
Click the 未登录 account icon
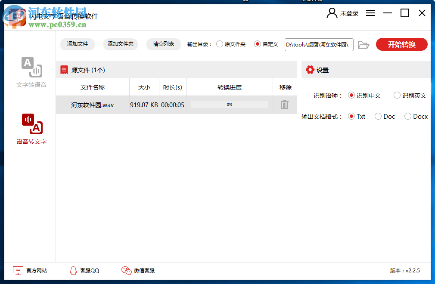pos(331,13)
